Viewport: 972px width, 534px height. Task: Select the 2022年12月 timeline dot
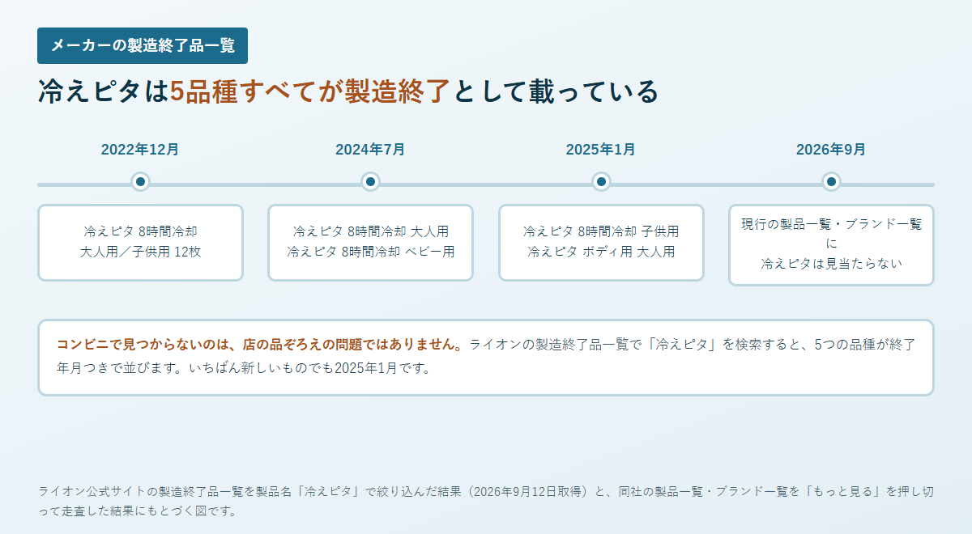coord(140,182)
